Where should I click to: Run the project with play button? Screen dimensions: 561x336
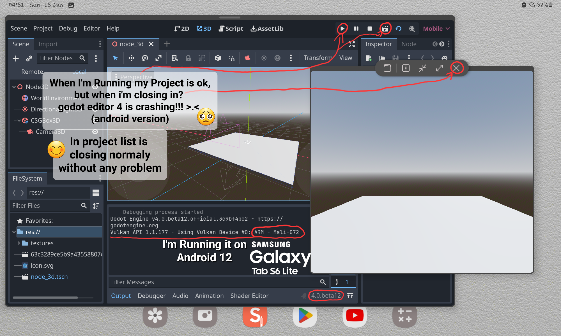coord(342,29)
